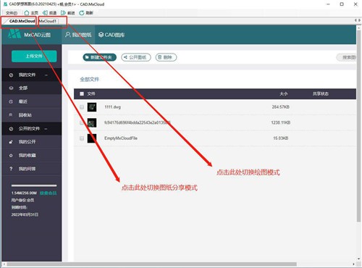Click the 大小 column header
Viewport: 362px width, 268px height.
click(x=283, y=93)
